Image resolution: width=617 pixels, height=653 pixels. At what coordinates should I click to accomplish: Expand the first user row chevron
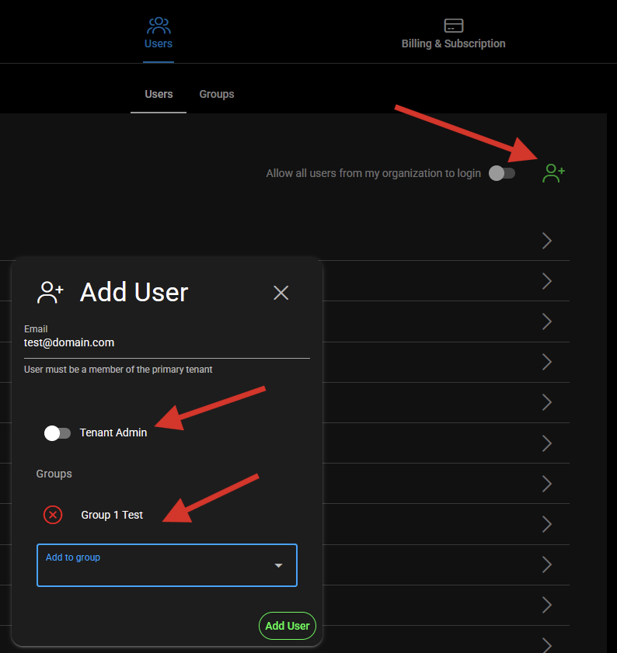[x=546, y=241]
